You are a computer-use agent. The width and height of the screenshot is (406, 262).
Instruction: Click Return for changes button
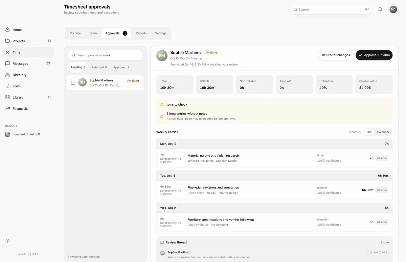336,55
